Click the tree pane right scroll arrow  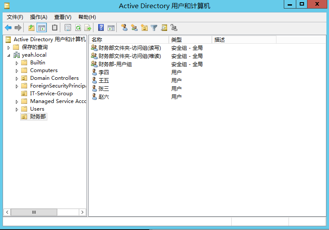[x=82, y=212]
